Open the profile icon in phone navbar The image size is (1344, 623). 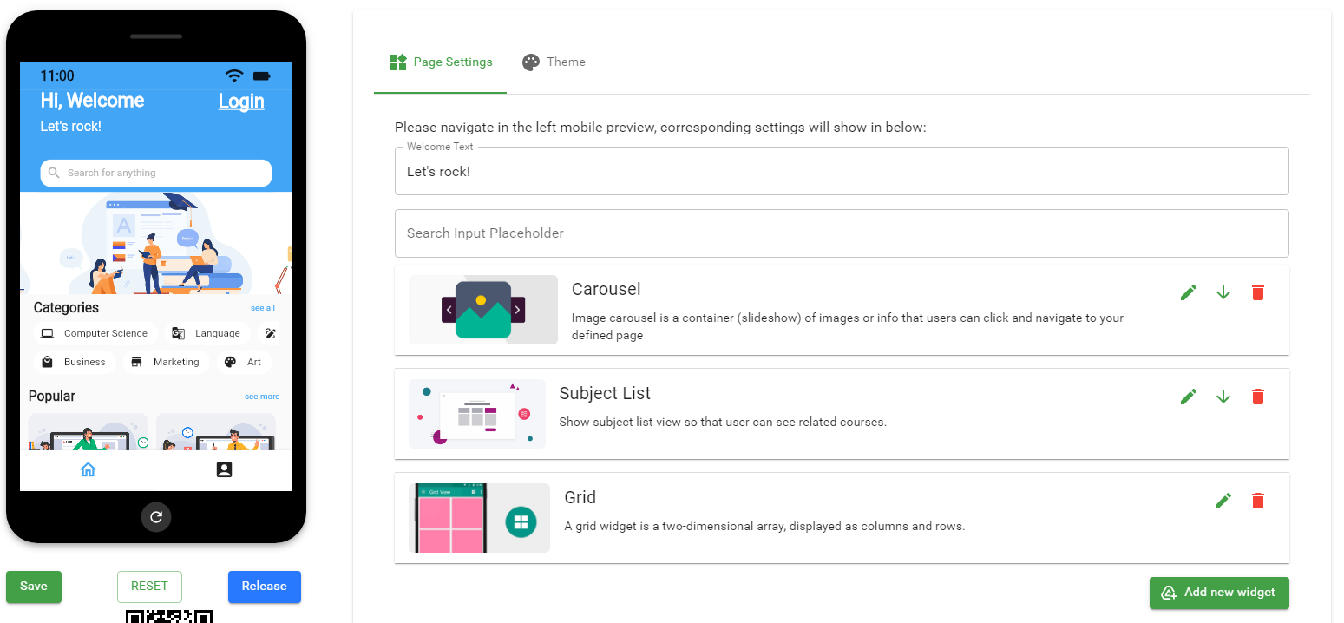pyautogui.click(x=224, y=469)
